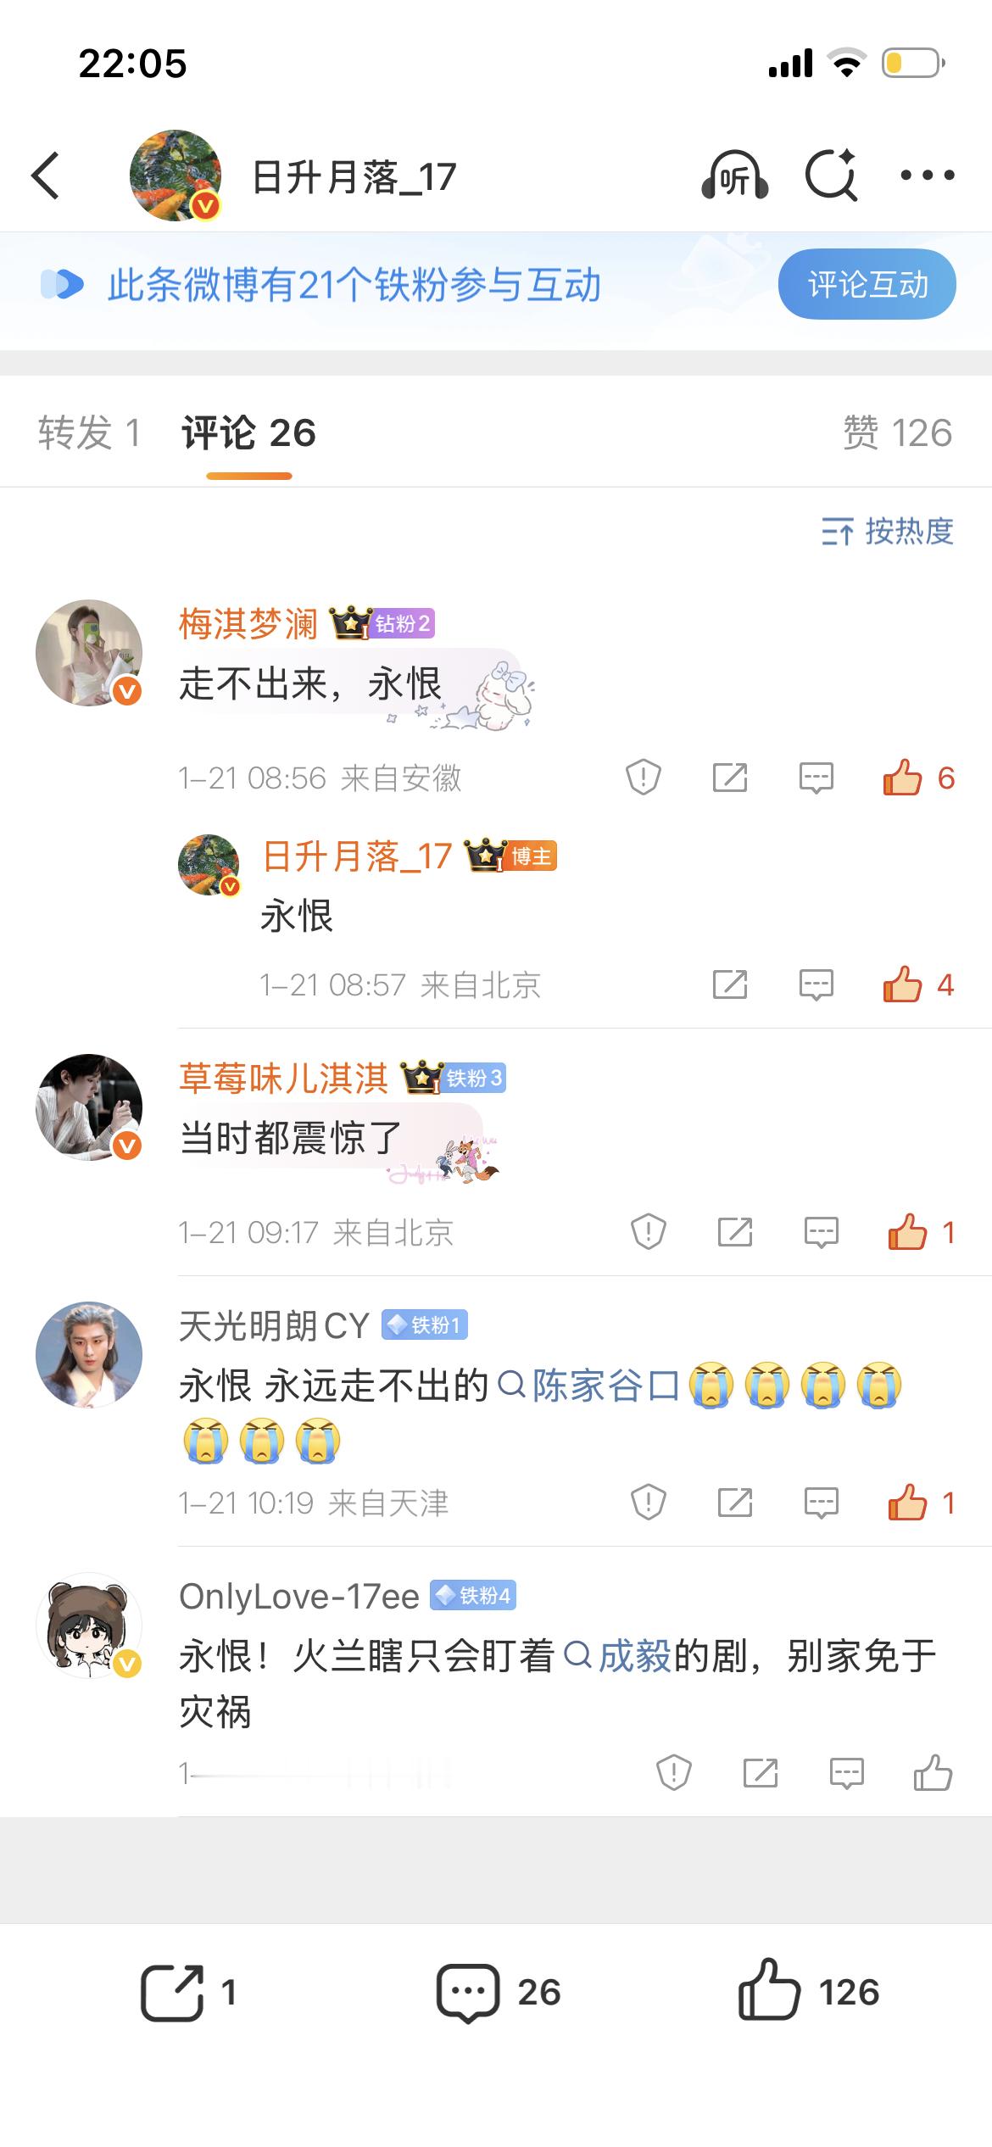Switch to the 赞 126 tab
Screen dimensions: 992x2147
point(897,432)
